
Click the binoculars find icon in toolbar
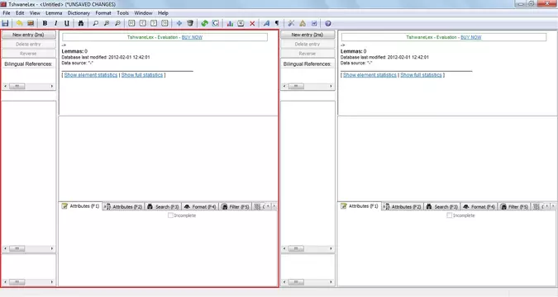(x=81, y=23)
